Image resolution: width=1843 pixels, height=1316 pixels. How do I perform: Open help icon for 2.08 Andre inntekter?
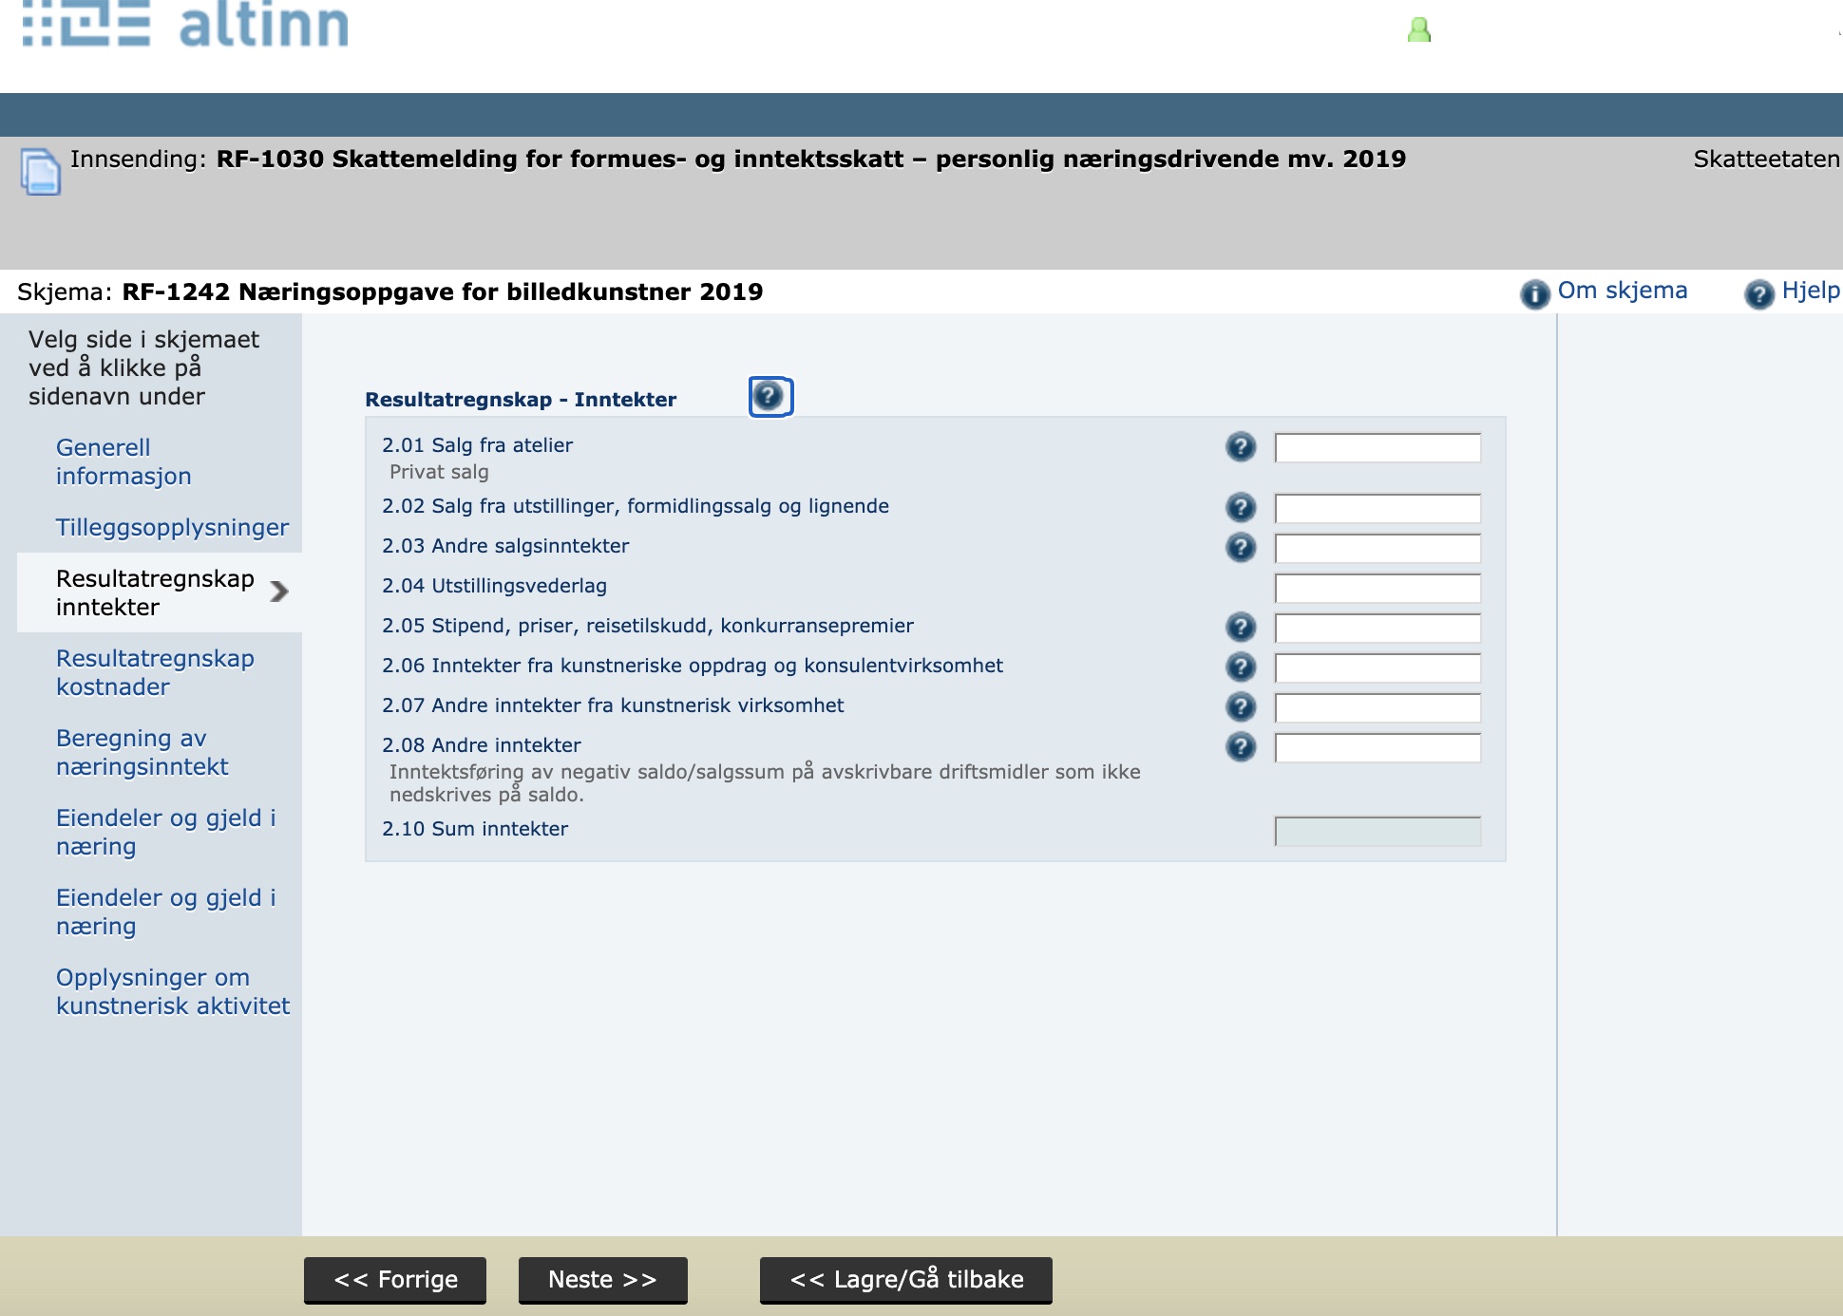pos(1240,746)
